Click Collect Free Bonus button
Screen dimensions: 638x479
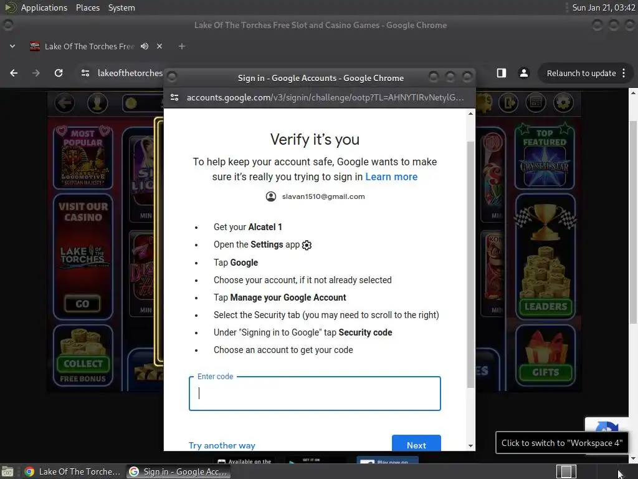point(83,364)
